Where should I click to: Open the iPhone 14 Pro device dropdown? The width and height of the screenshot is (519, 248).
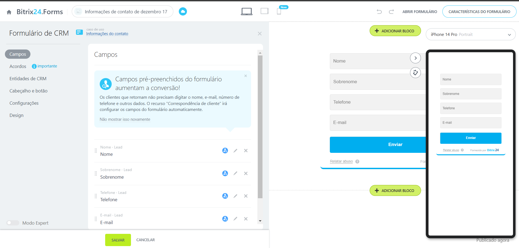(x=470, y=35)
